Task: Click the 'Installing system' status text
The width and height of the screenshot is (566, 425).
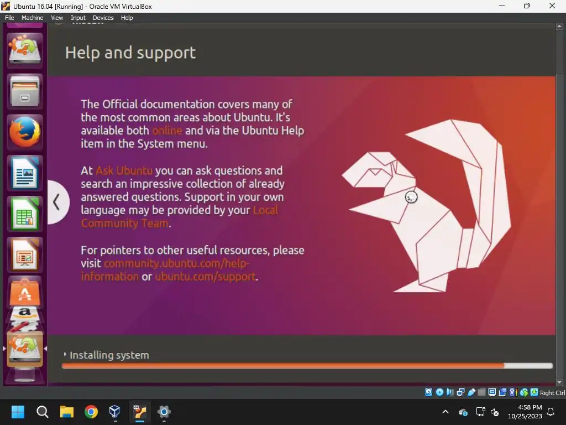Action: click(109, 355)
